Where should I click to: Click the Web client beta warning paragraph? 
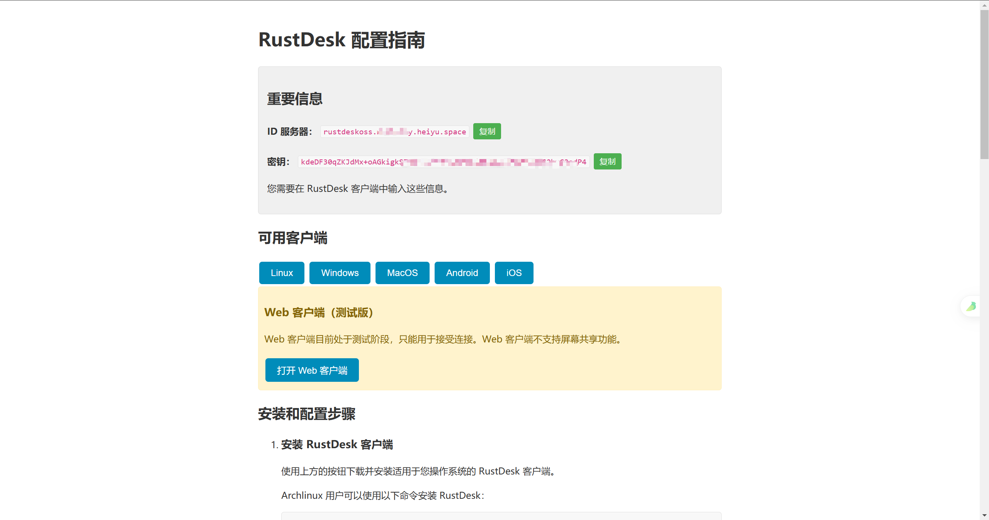tap(443, 339)
